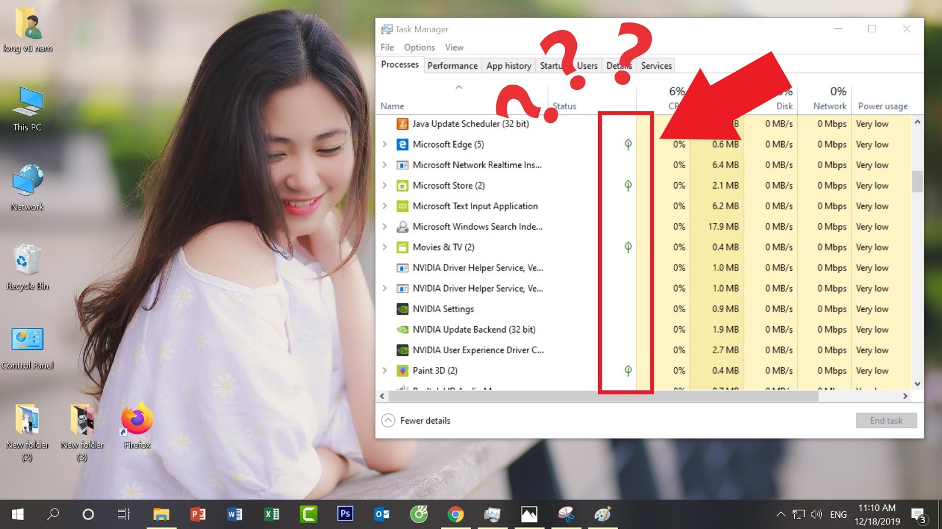
Task: Switch to the Performance tab
Action: tap(452, 66)
